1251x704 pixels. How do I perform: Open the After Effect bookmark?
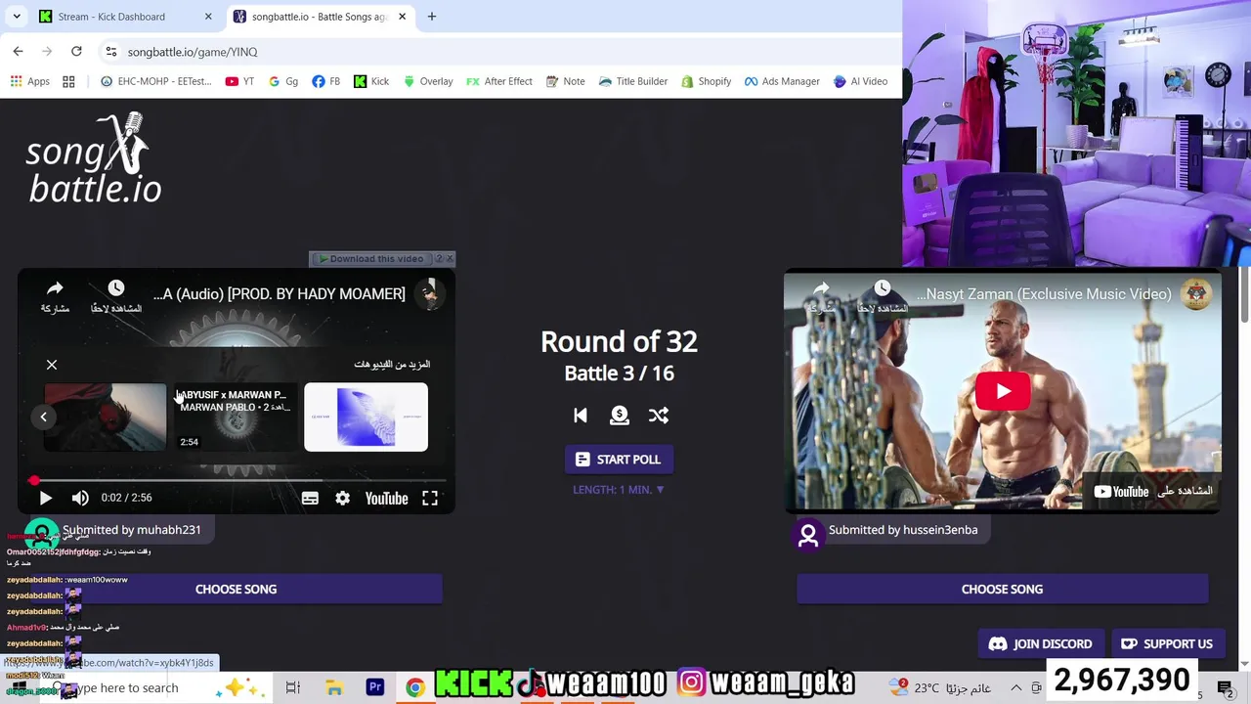(x=499, y=81)
